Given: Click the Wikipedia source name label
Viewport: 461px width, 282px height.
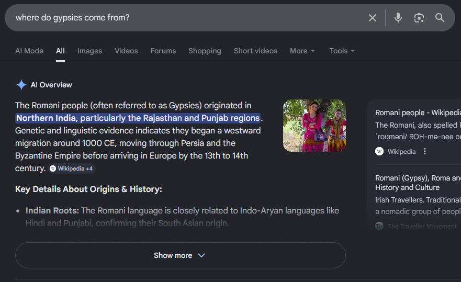Looking at the screenshot, I should point(402,151).
